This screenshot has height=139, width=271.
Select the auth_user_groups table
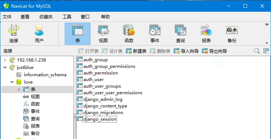102,86
